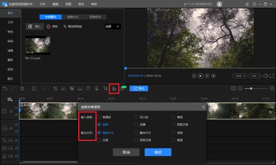Open the zoom-and-pan frame tool
The image size is (276, 165).
[63, 89]
